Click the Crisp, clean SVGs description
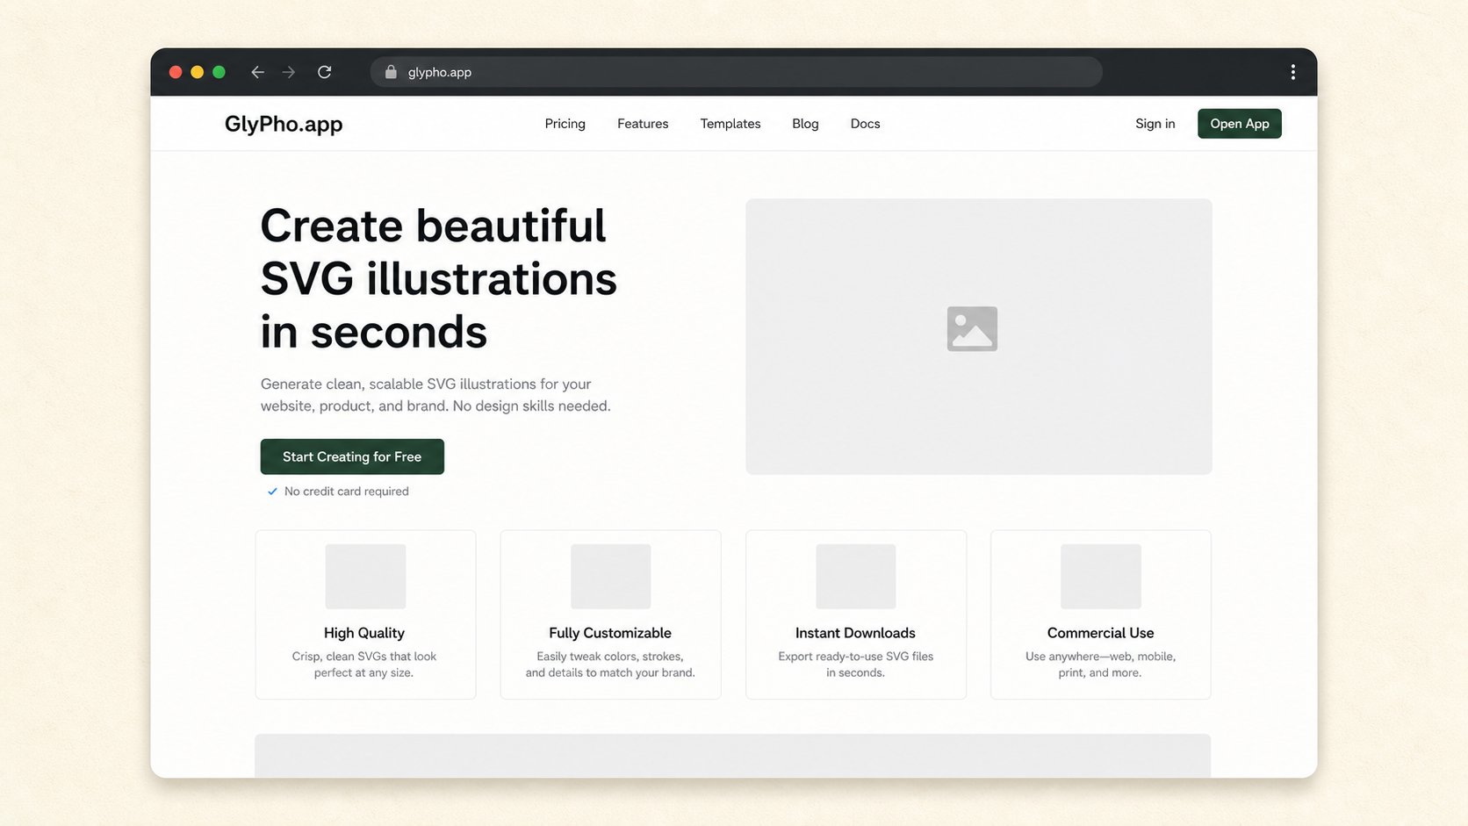Image resolution: width=1468 pixels, height=826 pixels. tap(364, 664)
